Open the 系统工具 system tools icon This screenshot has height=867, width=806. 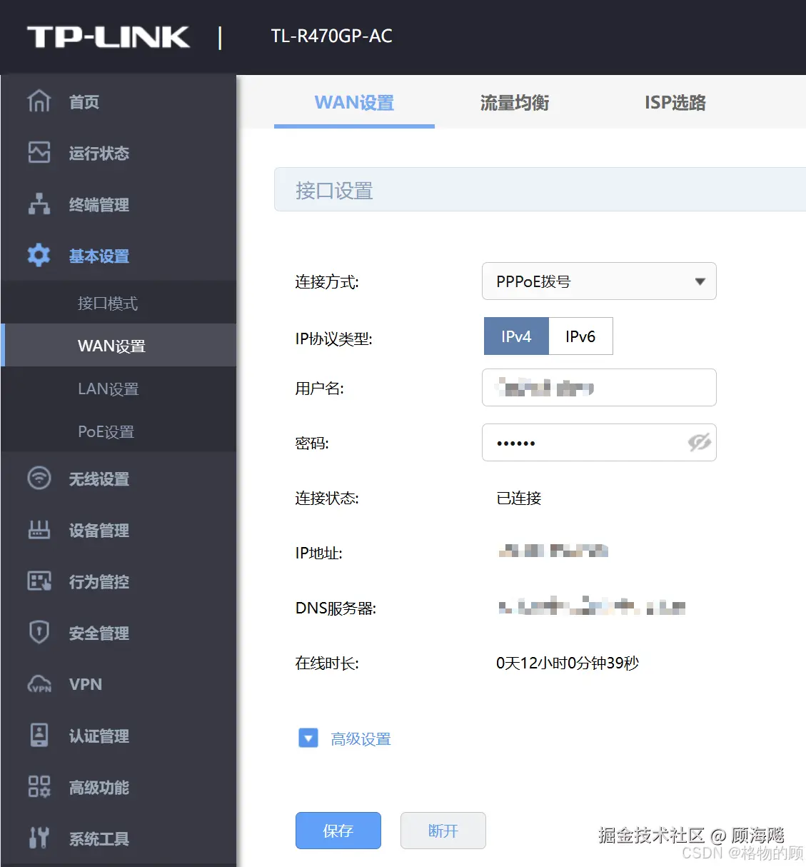(39, 838)
